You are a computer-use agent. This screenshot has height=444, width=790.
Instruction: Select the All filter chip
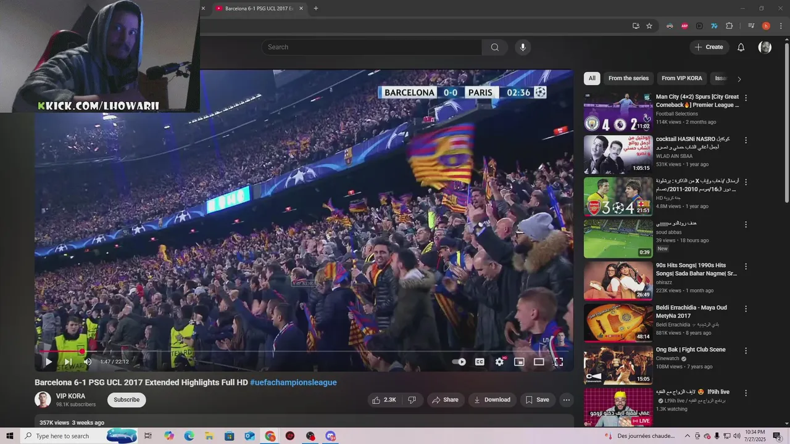click(x=592, y=78)
